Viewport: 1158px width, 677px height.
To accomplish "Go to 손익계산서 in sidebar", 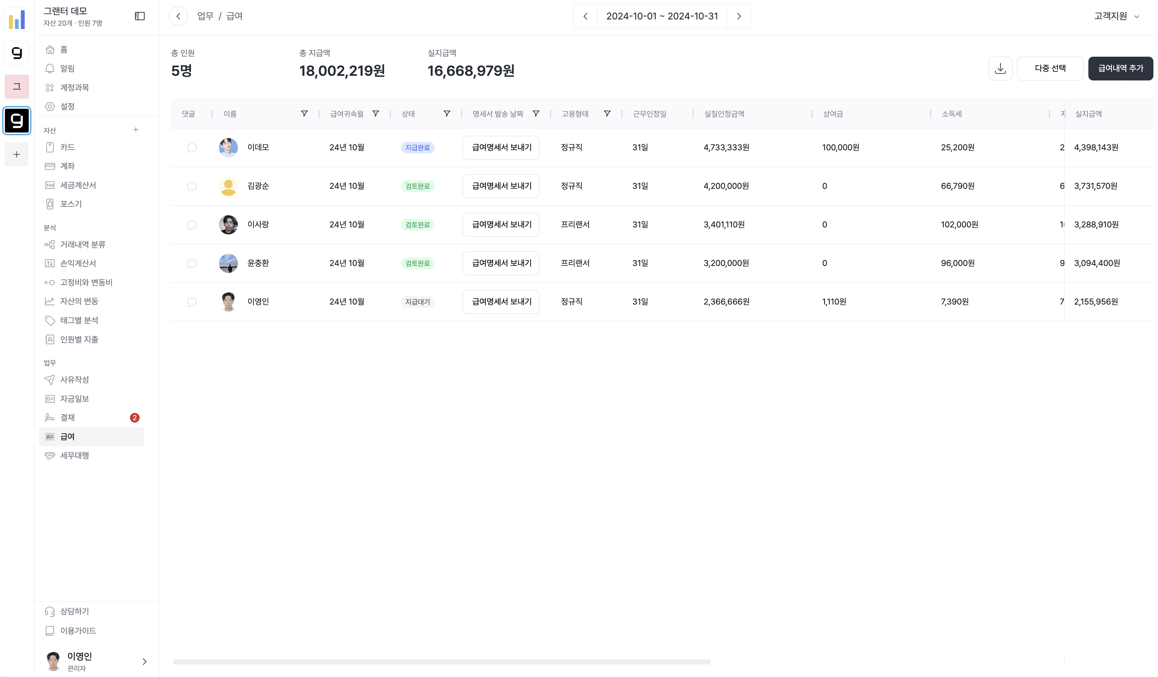I will point(78,263).
